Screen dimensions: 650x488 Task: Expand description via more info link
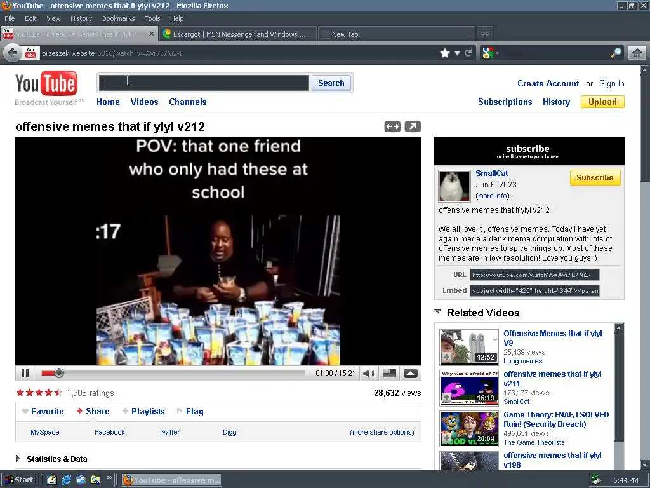coord(493,196)
